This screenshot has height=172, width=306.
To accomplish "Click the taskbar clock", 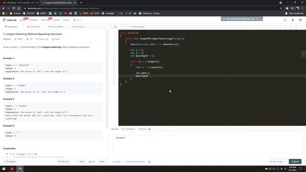I will (x=292, y=169).
